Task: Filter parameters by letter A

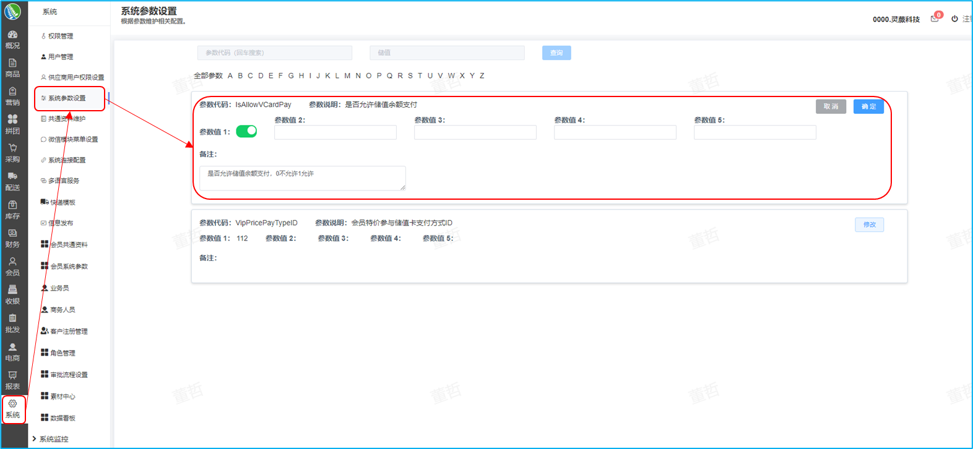Action: click(x=230, y=76)
